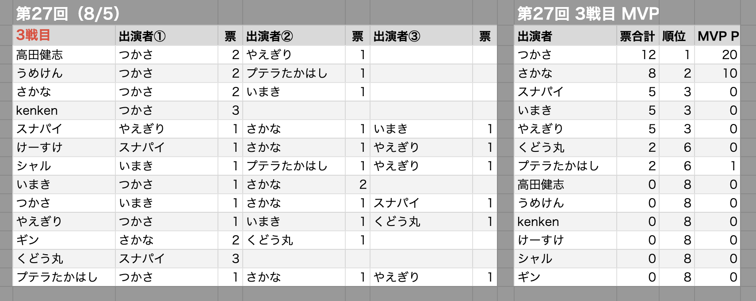The image size is (756, 301).
Task: Click the スナパイ cell in MVP table
Action: (565, 92)
